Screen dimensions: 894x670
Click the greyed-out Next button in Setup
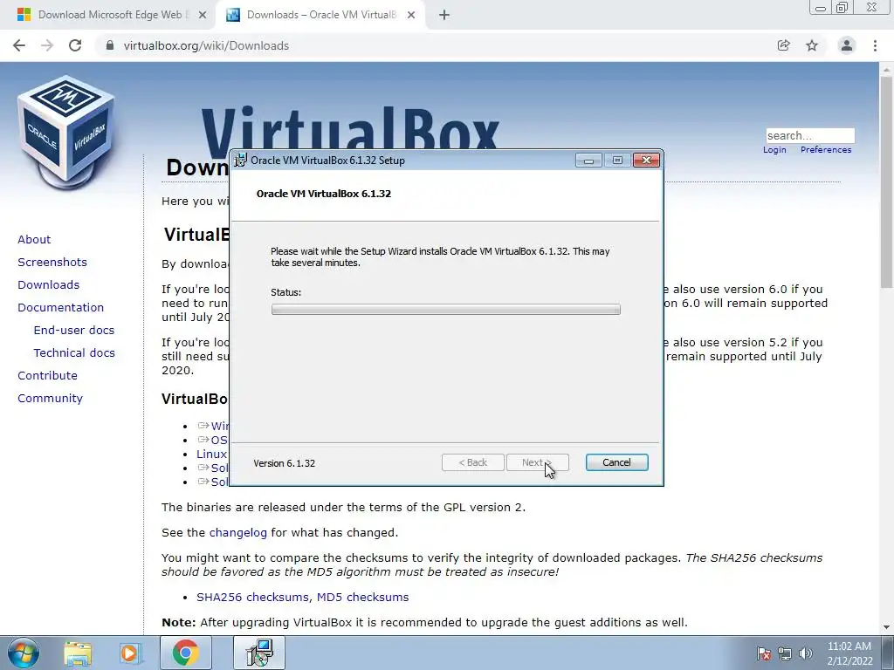[537, 462]
